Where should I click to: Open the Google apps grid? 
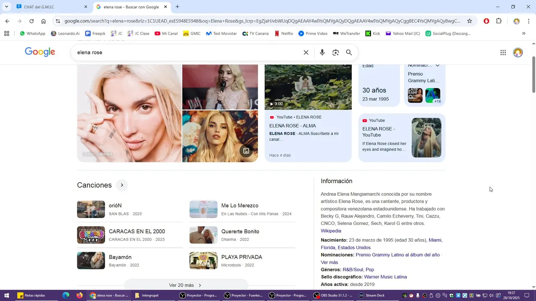(x=503, y=53)
